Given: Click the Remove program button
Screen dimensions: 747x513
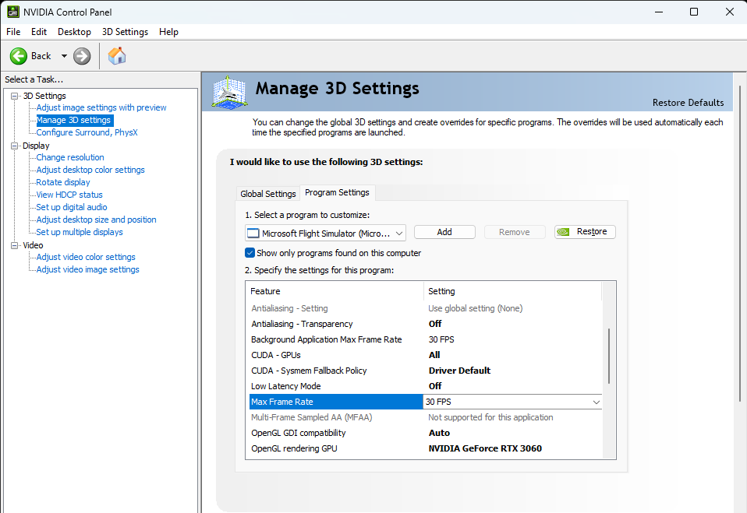Looking at the screenshot, I should 515,232.
